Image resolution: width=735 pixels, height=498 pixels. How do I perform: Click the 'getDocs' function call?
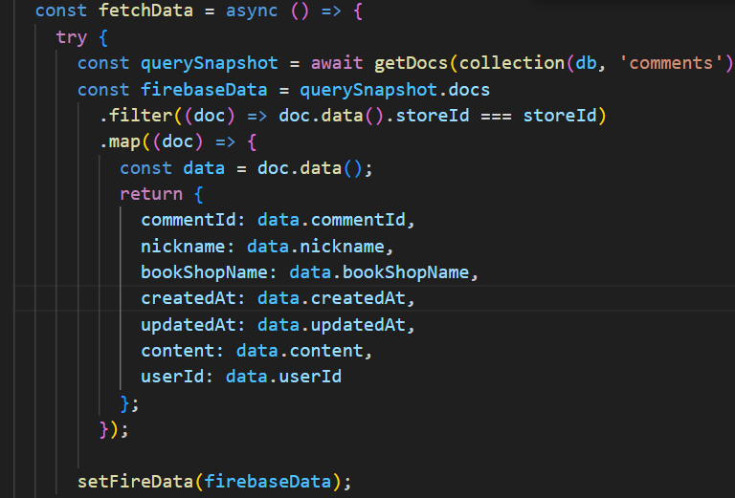[412, 63]
